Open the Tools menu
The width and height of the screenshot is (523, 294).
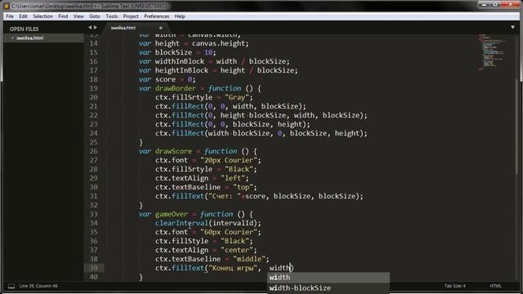112,16
